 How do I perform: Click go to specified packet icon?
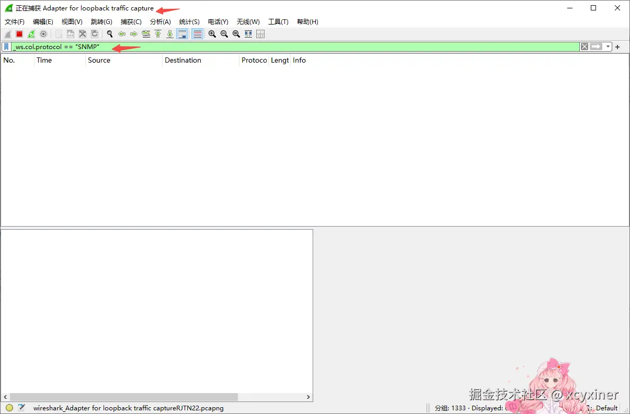tap(146, 34)
